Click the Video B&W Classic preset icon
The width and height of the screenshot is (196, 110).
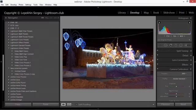pyautogui.click(x=12, y=51)
